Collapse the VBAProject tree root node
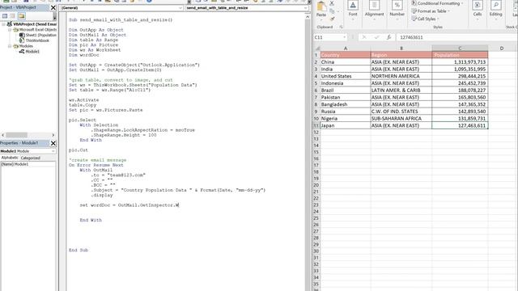The width and height of the screenshot is (518, 291). [x=3, y=24]
